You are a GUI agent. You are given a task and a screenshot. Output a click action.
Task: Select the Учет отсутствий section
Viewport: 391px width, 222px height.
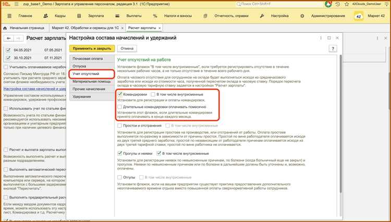86,75
